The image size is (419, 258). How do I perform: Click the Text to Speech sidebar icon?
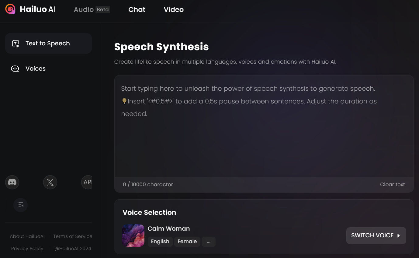coord(15,44)
